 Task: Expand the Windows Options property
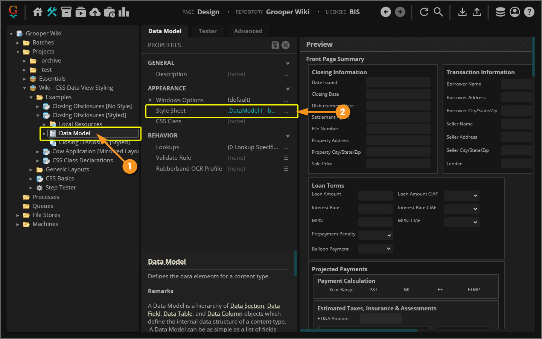[150, 100]
